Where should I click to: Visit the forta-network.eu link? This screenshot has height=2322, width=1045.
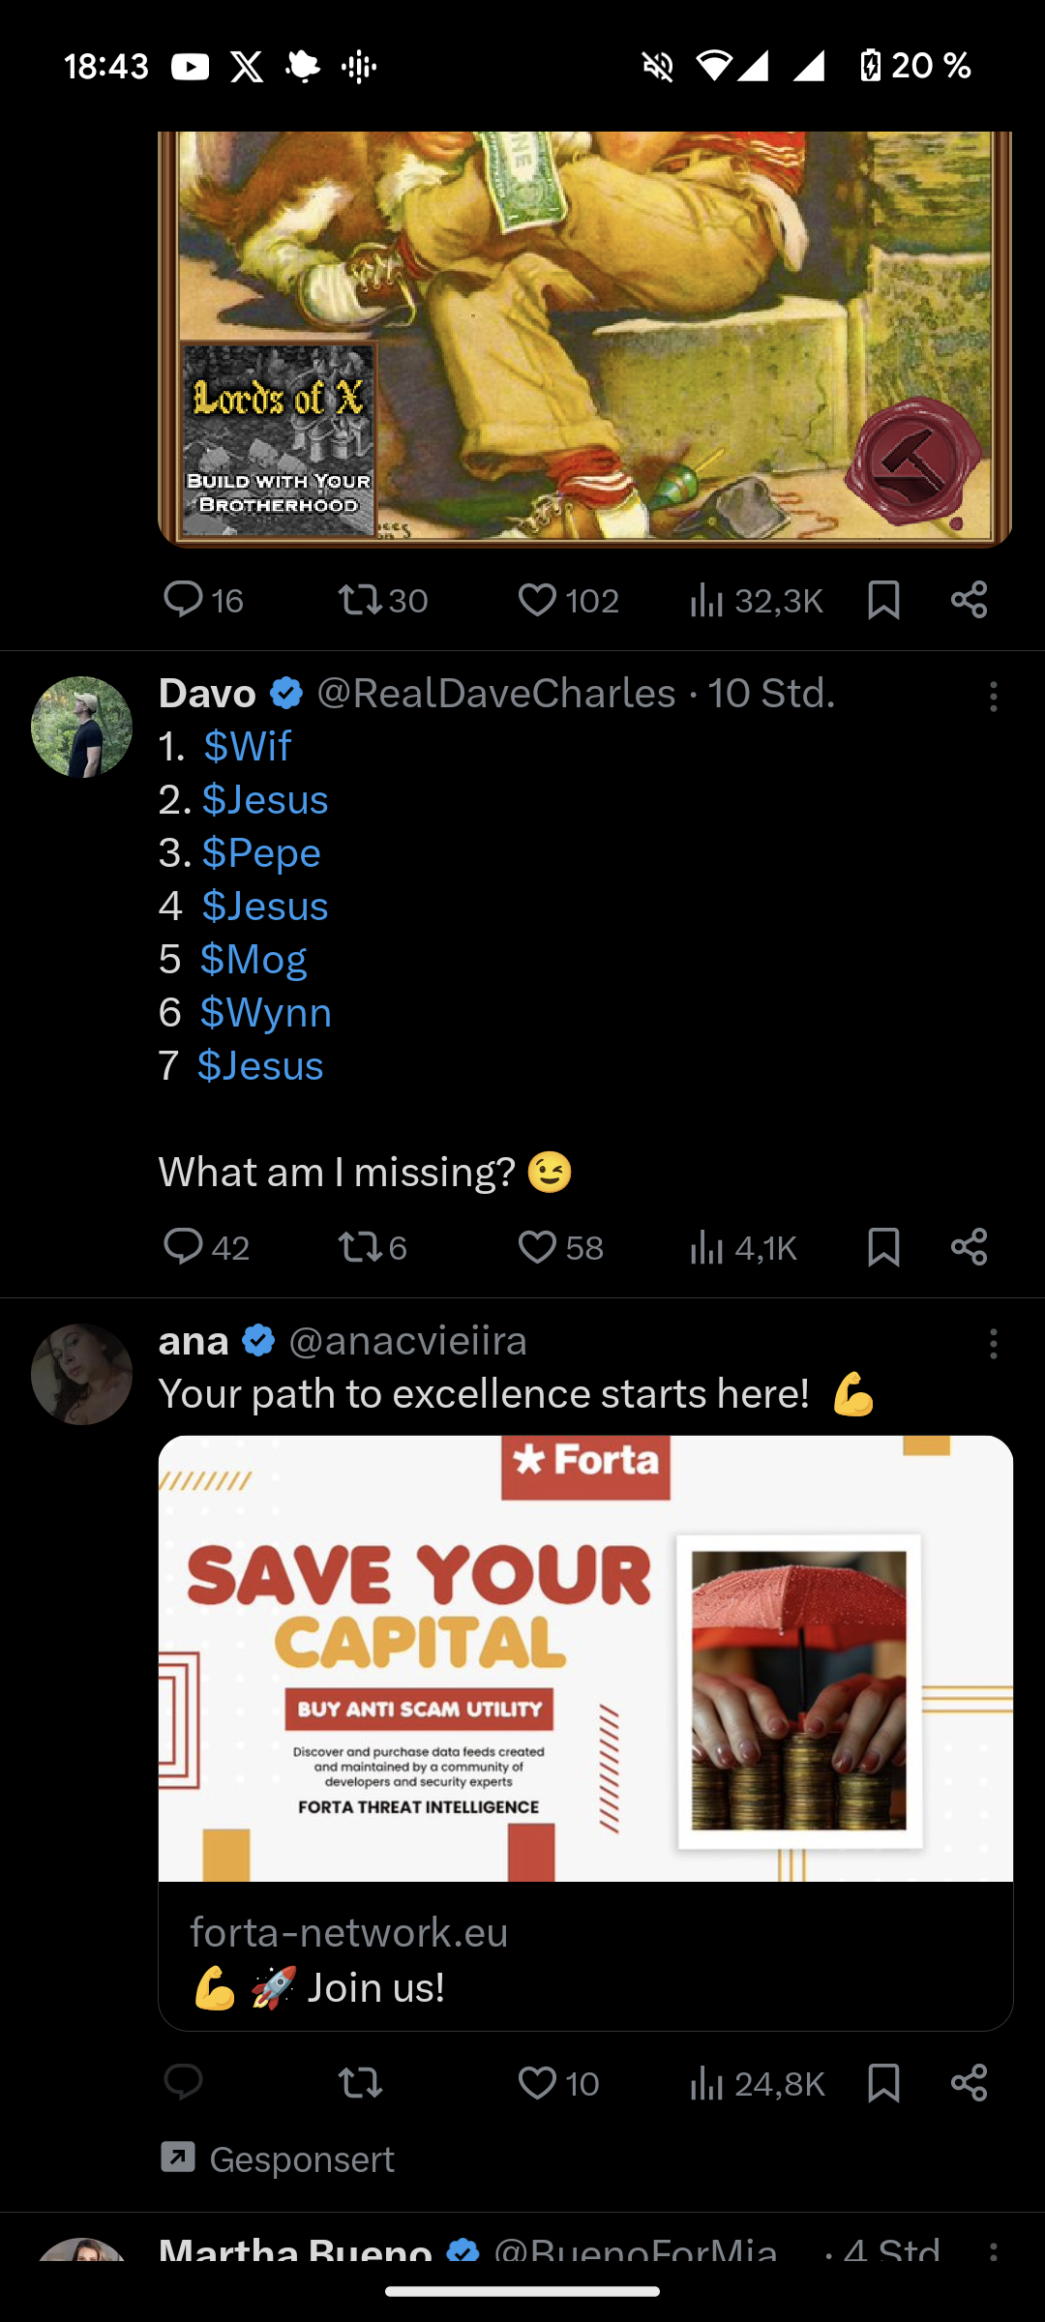coord(348,1932)
